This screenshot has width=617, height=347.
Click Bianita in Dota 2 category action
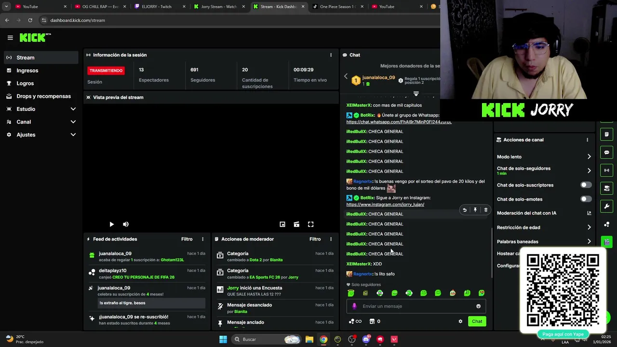point(276,260)
